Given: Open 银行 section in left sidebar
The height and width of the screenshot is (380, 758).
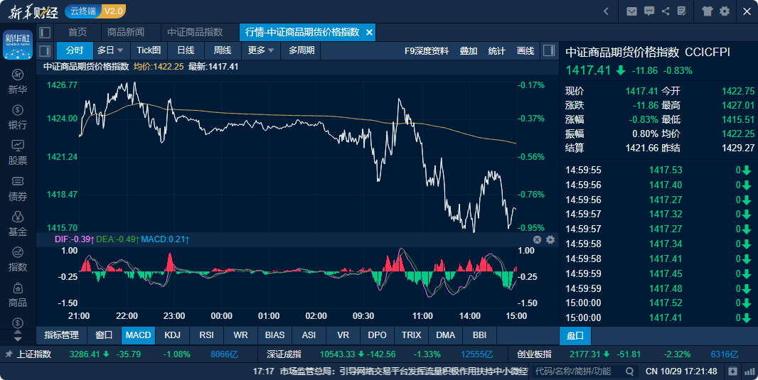Looking at the screenshot, I should [x=18, y=117].
